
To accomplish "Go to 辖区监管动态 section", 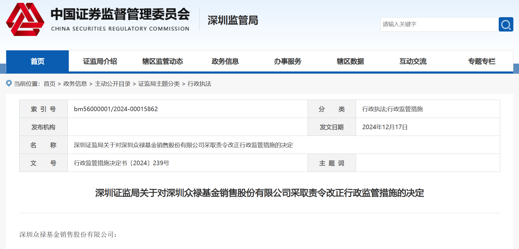I will 162,61.
